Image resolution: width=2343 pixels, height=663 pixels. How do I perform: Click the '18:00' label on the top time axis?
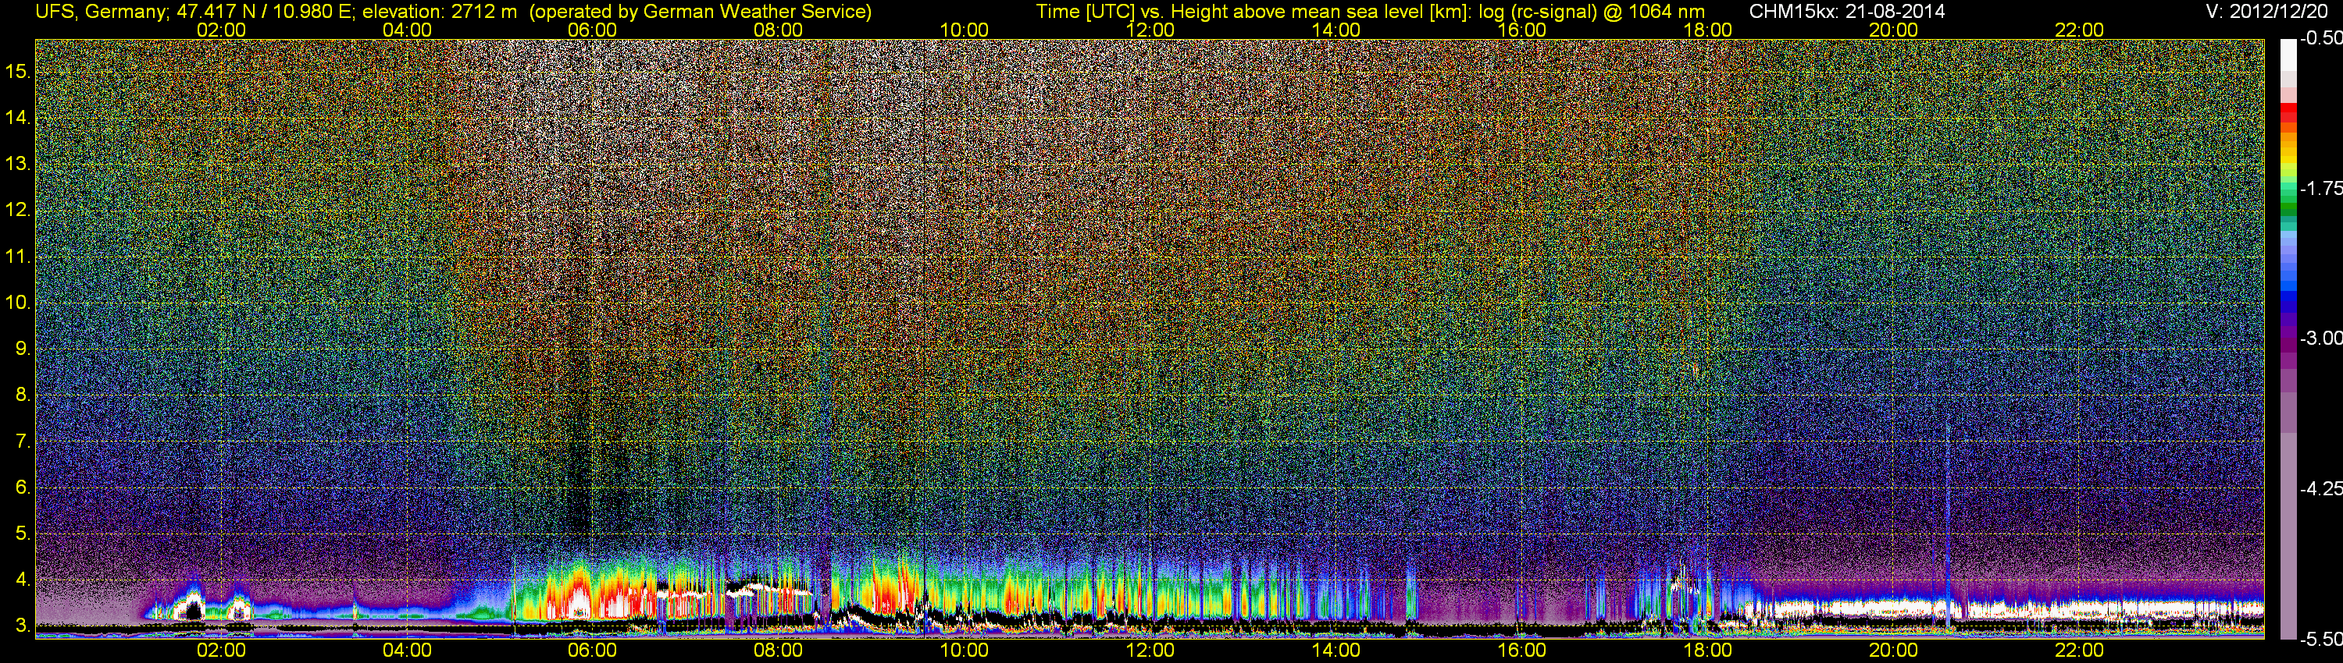click(1707, 30)
